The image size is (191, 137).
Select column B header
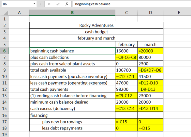(x=72, y=13)
